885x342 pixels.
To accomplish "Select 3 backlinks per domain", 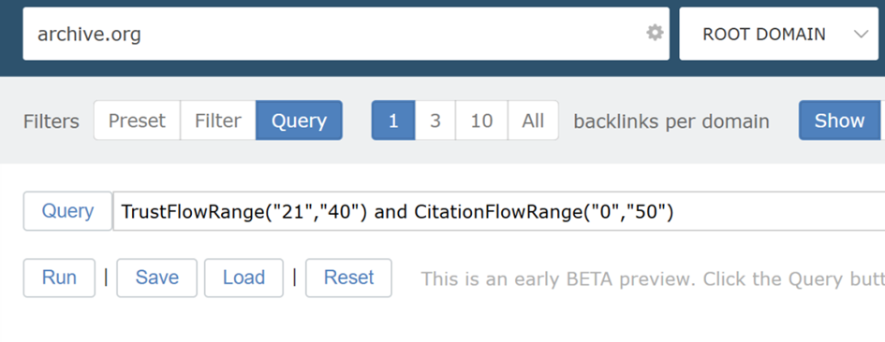I will pyautogui.click(x=435, y=121).
